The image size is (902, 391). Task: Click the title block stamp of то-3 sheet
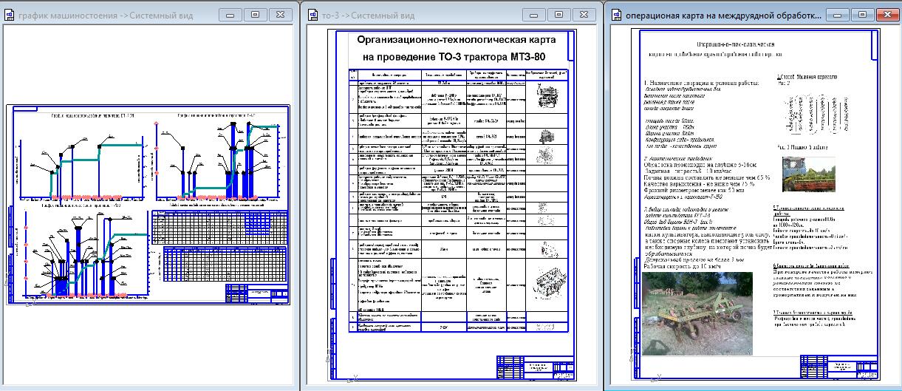[x=534, y=367]
